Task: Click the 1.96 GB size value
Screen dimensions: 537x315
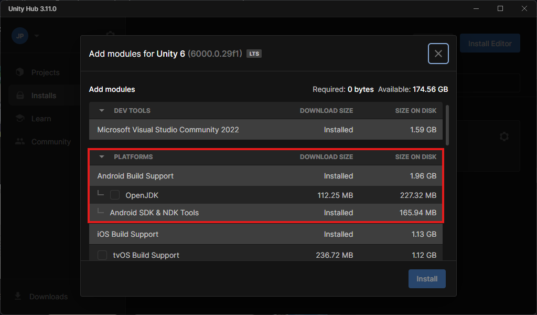Action: click(423, 176)
